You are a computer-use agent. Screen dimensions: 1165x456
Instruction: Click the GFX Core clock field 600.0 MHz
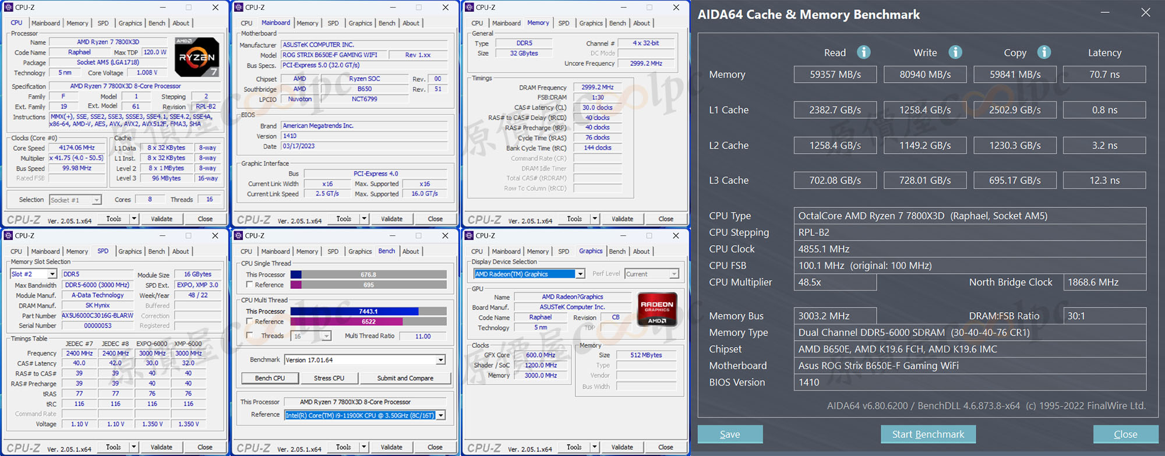coord(540,355)
